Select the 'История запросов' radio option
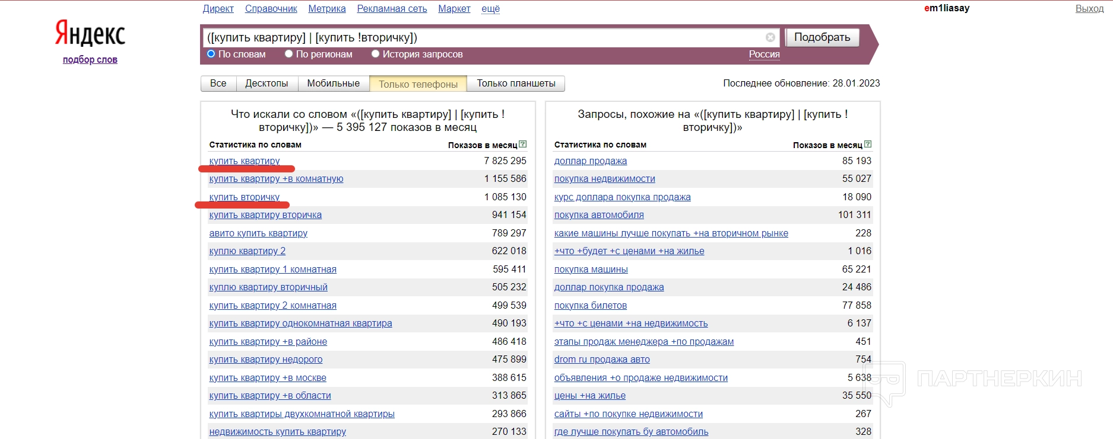 (375, 54)
